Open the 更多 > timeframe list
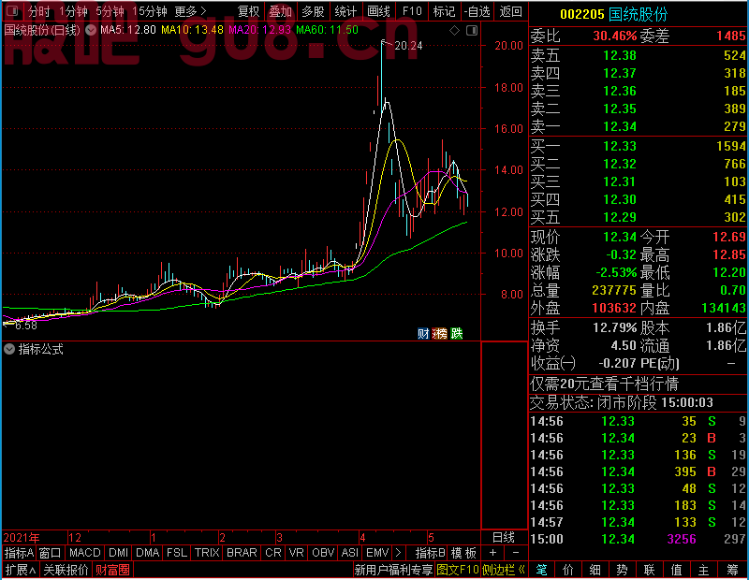 tap(191, 11)
